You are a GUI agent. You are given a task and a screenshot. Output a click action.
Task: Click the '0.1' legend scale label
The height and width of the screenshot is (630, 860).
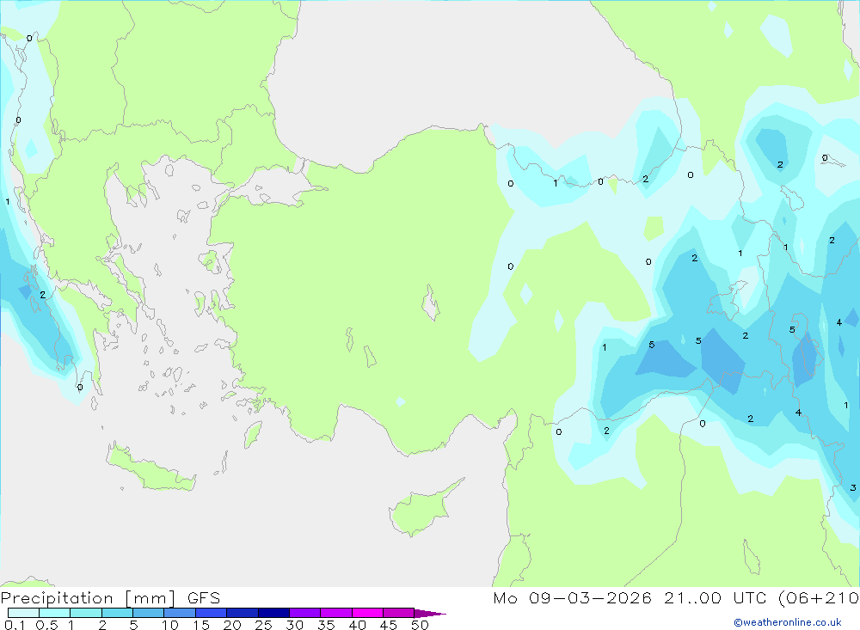pos(15,625)
